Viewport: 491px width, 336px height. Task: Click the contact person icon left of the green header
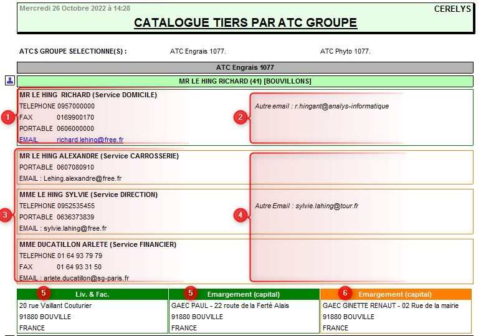tap(10, 80)
